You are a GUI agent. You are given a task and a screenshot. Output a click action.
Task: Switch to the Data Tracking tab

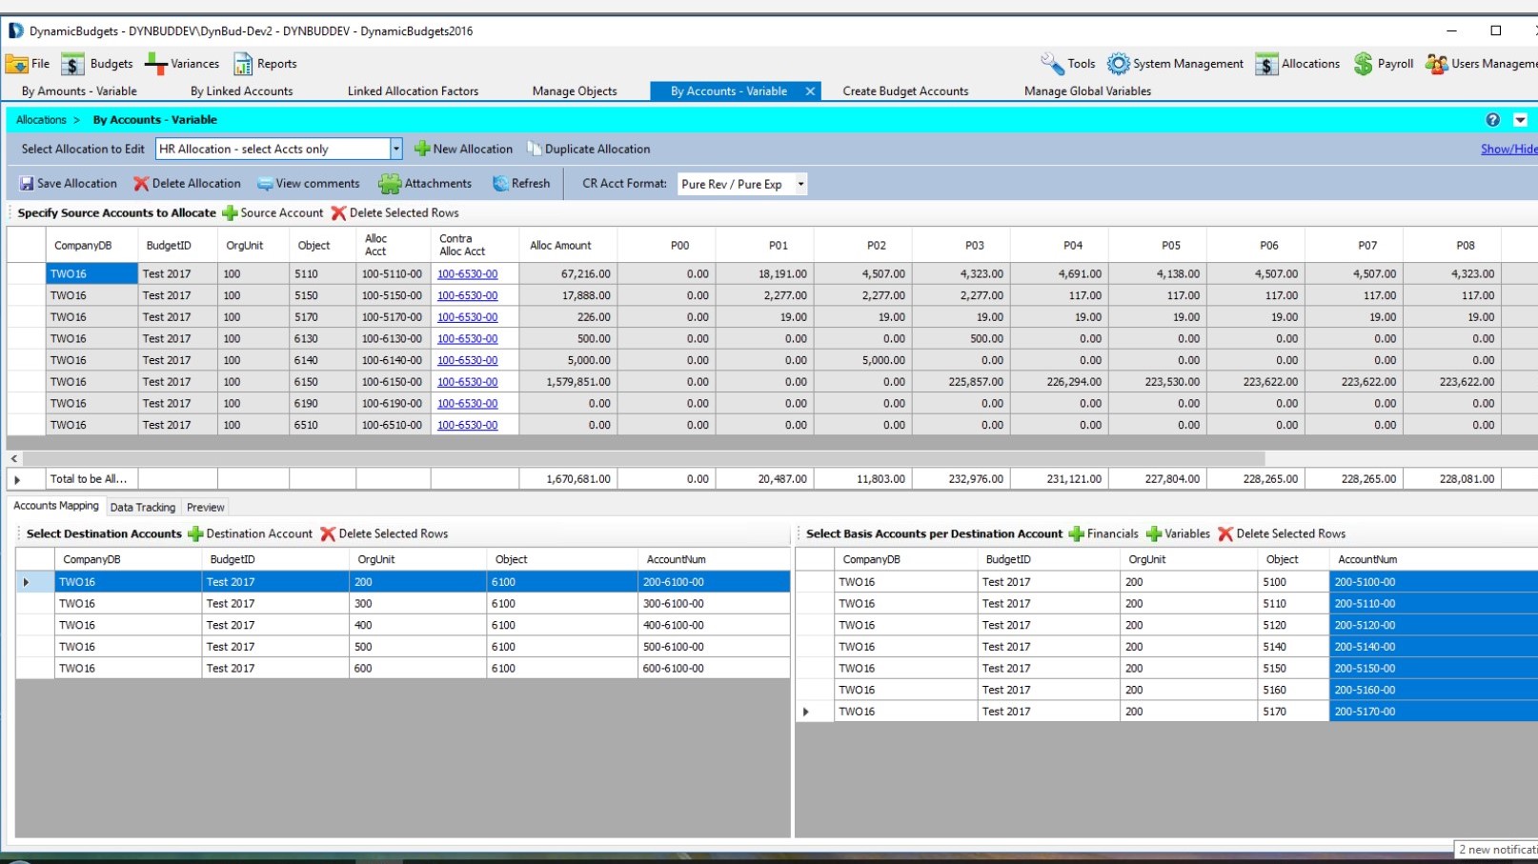point(143,508)
